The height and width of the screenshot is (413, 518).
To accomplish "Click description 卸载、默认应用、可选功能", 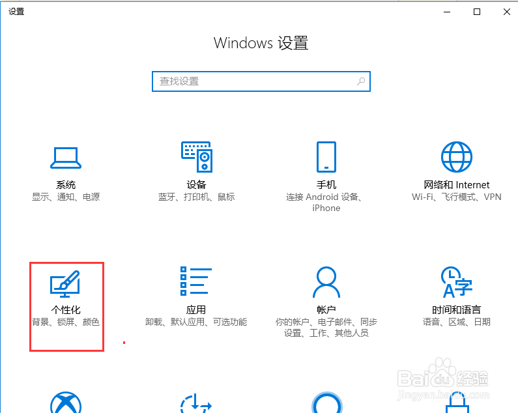I will (x=196, y=322).
